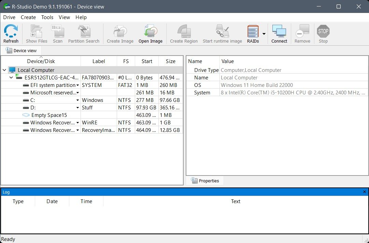Click the Partition Search icon
The width and height of the screenshot is (369, 243).
[84, 31]
